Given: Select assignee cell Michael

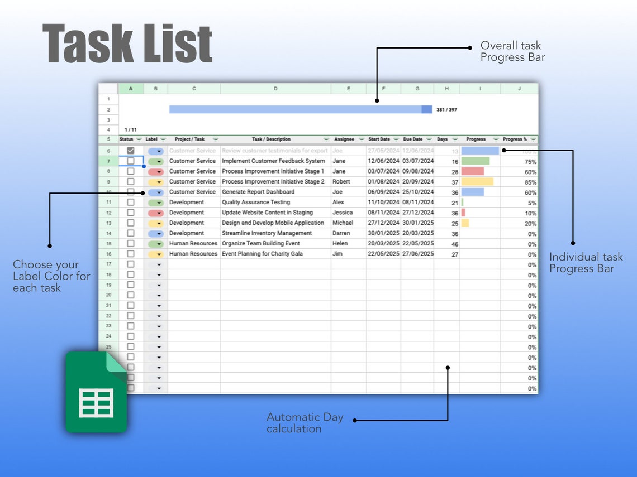Looking at the screenshot, I should coord(349,223).
